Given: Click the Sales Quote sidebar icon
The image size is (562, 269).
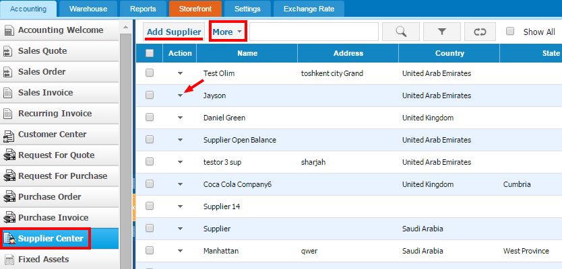Looking at the screenshot, I should click(7, 52).
